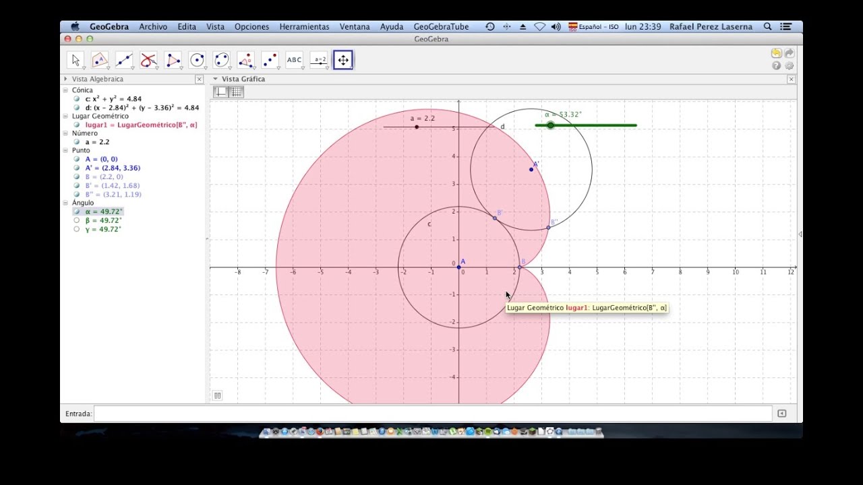Click the side panel arrow at right edge

(x=800, y=234)
